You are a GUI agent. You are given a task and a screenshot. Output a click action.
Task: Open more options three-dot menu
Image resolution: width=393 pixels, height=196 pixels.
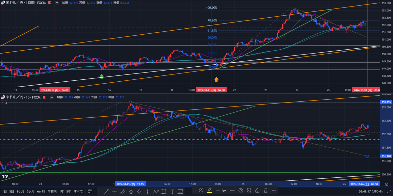pos(274,190)
